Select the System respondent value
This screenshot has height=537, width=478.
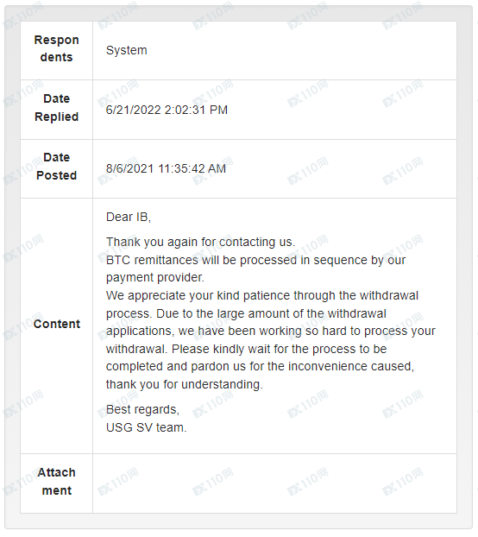(x=126, y=50)
